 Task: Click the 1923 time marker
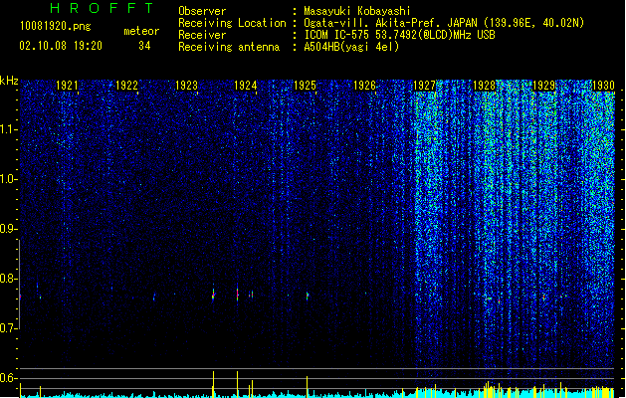point(186,86)
